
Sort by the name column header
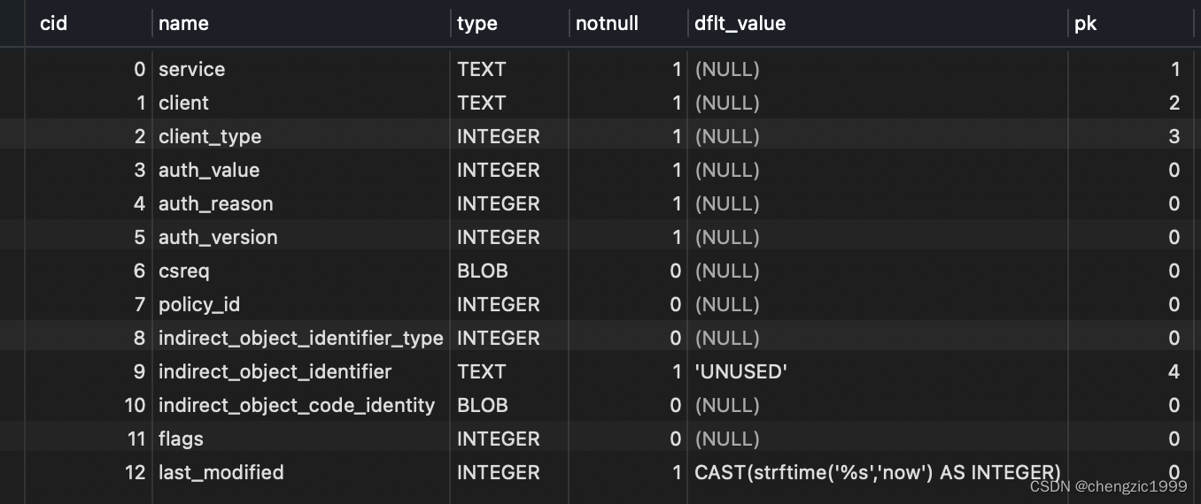click(183, 24)
